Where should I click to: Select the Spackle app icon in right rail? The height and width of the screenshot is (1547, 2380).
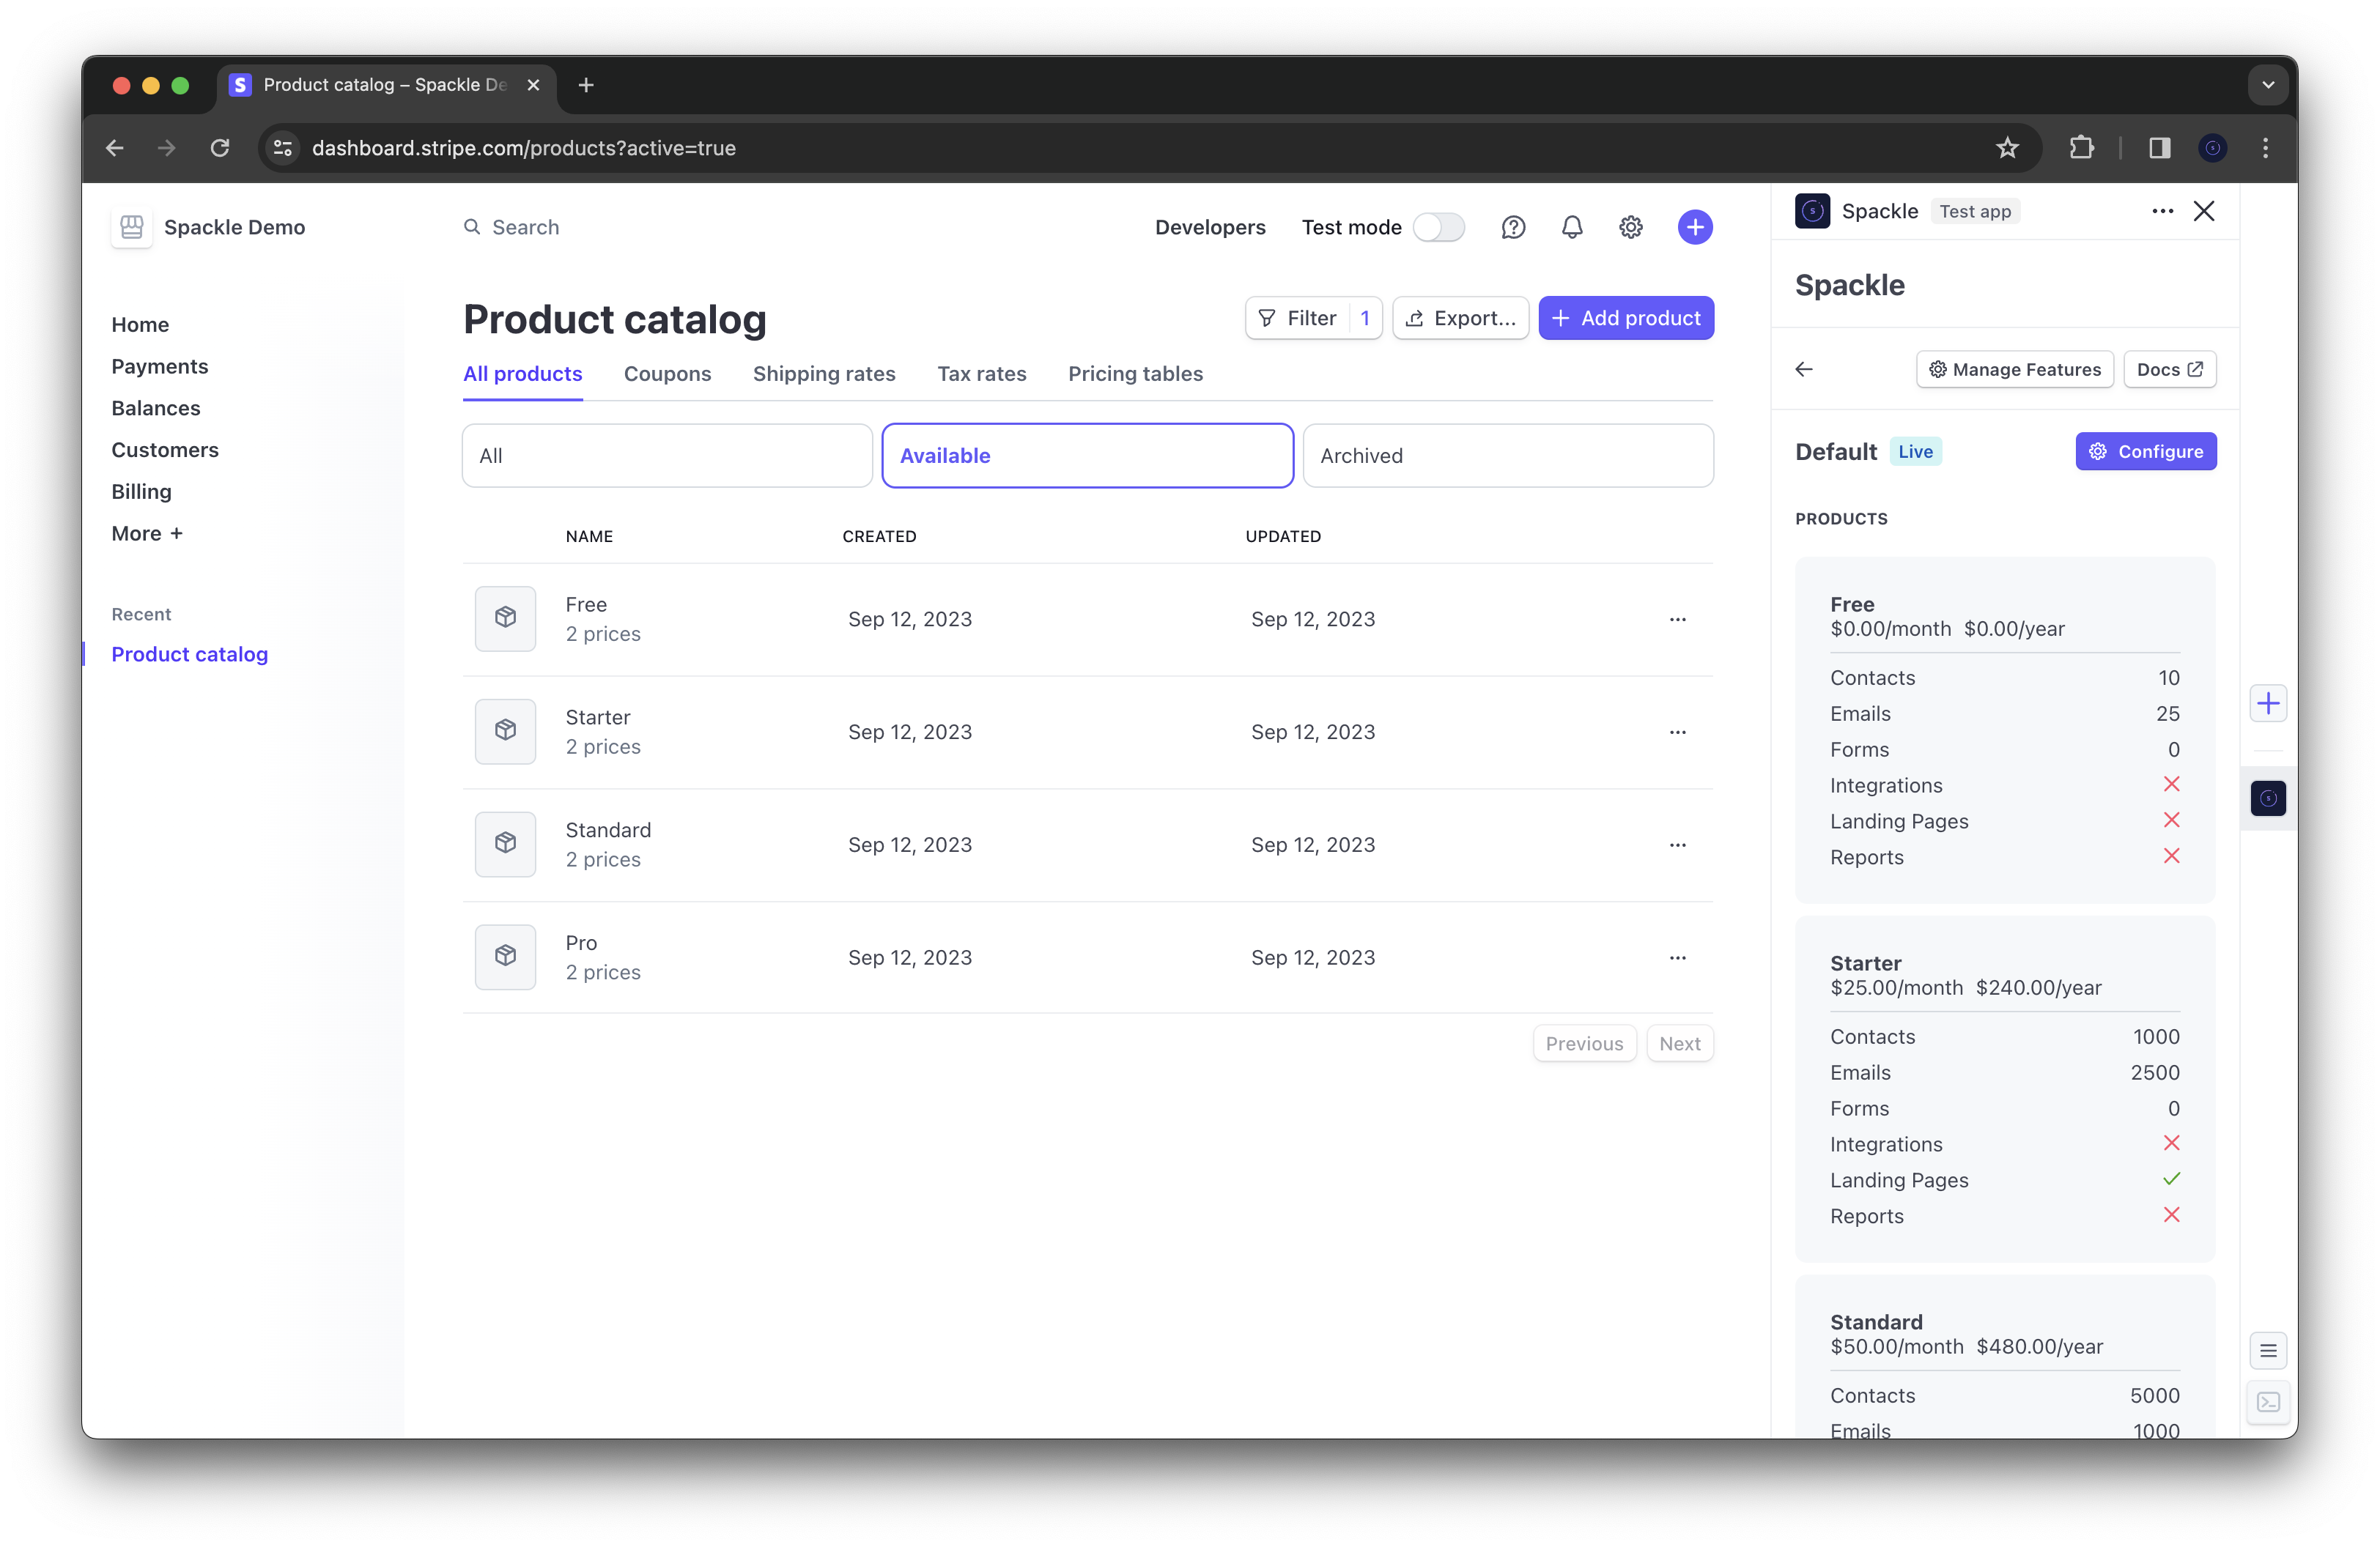(2267, 798)
